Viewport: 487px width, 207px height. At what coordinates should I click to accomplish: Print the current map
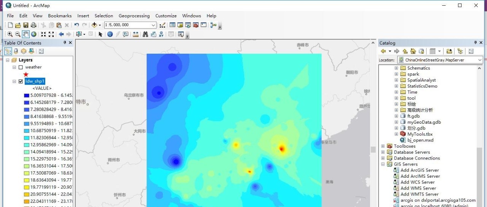click(33, 25)
